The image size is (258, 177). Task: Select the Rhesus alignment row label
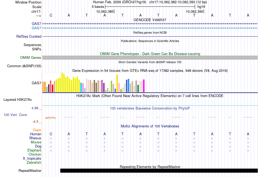pyautogui.click(x=35, y=138)
